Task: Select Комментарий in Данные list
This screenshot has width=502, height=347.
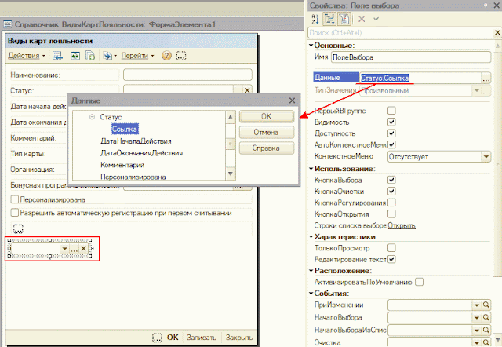Action: (122, 165)
